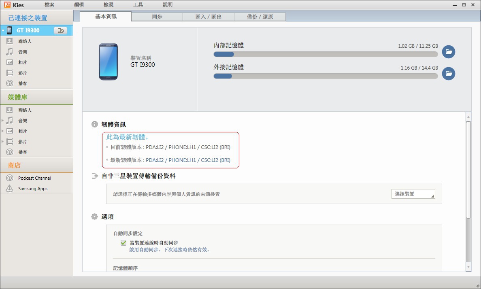
Task: Open the 檢視 View menu
Action: click(x=109, y=4)
